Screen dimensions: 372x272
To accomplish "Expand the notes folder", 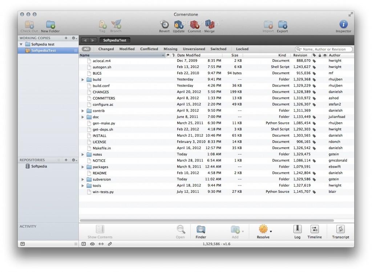I will [x=82, y=155].
